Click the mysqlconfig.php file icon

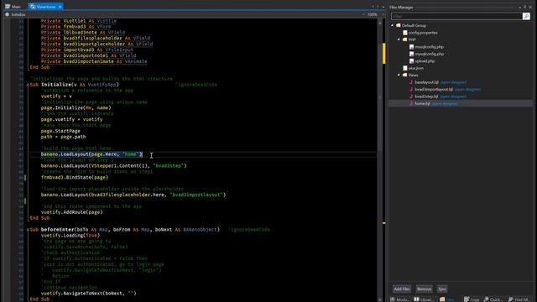pyautogui.click(x=412, y=54)
